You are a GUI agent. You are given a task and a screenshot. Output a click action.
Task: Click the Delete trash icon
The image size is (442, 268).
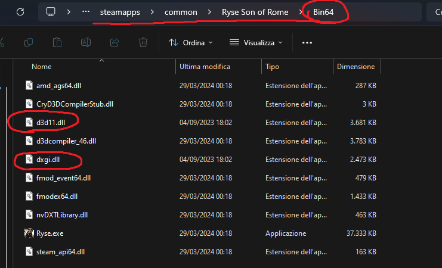pyautogui.click(x=143, y=42)
